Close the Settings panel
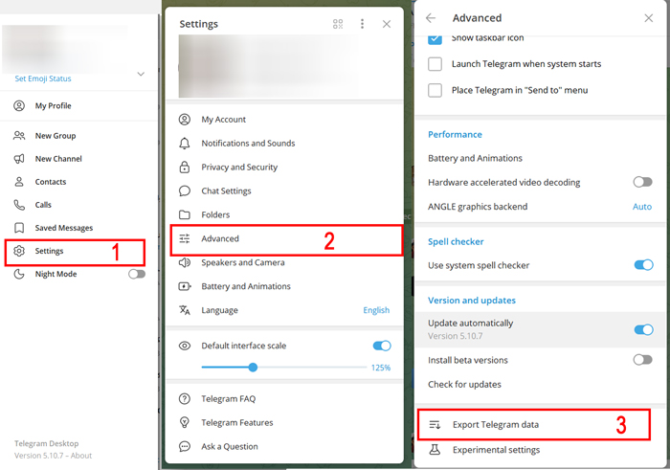This screenshot has width=670, height=470. tap(387, 24)
